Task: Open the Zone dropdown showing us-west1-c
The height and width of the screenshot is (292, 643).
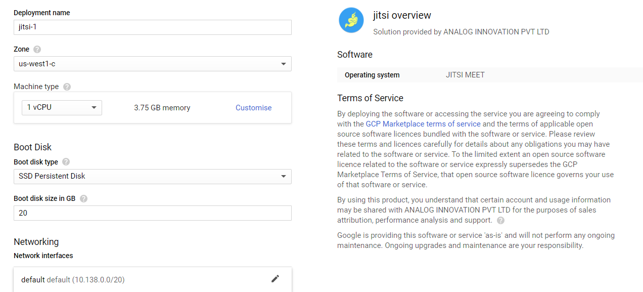Action: click(153, 64)
